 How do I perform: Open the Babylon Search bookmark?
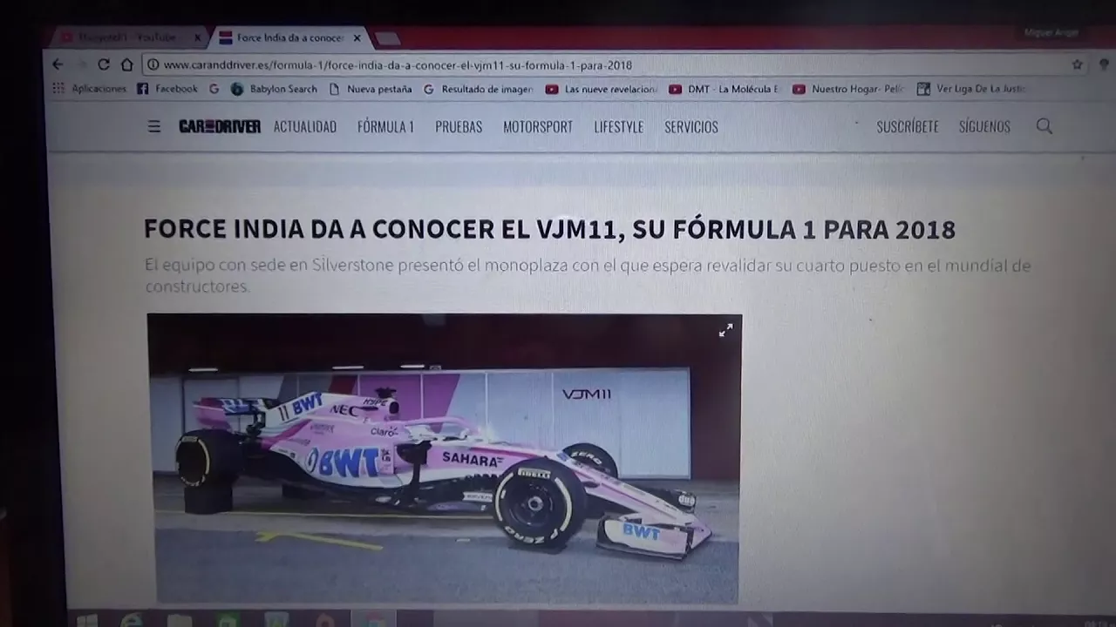click(x=274, y=89)
